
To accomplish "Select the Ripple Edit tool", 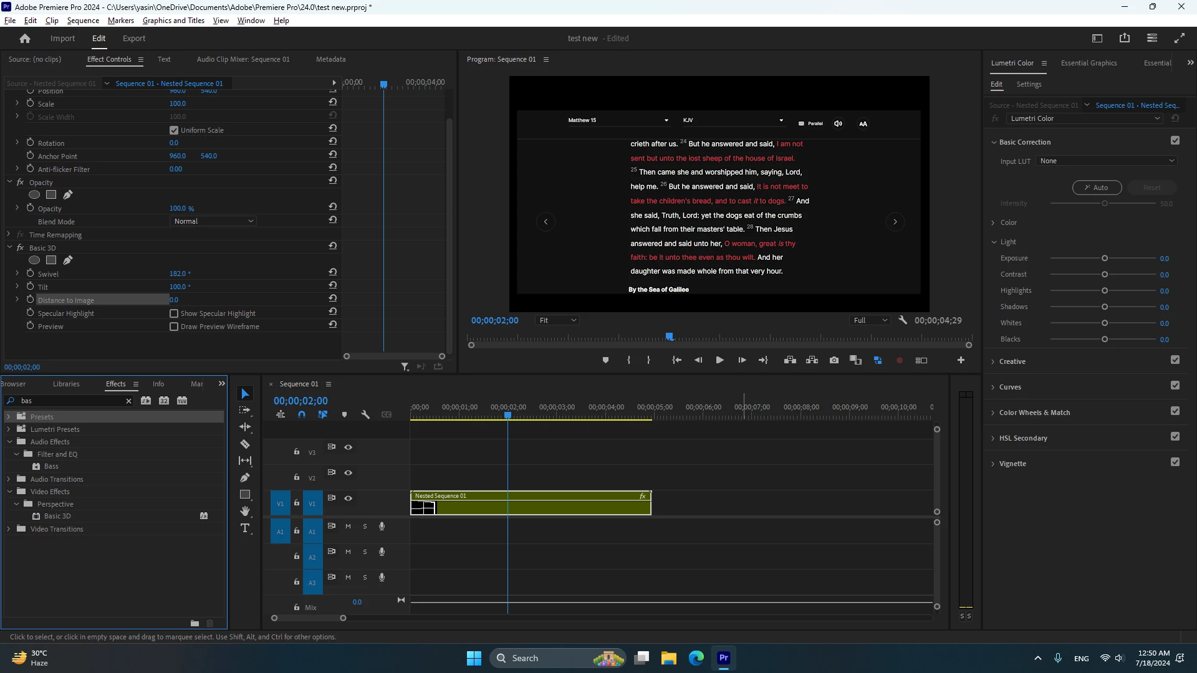I will click(245, 427).
